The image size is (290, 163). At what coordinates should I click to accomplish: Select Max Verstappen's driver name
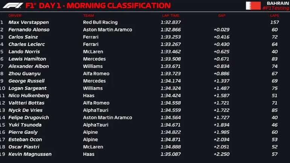coord(29,23)
